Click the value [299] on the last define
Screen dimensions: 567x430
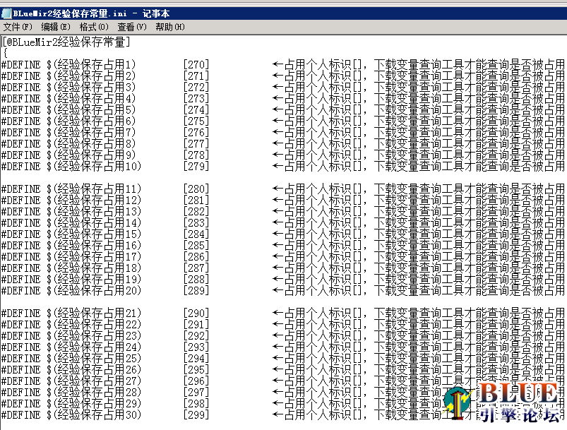coord(196,415)
